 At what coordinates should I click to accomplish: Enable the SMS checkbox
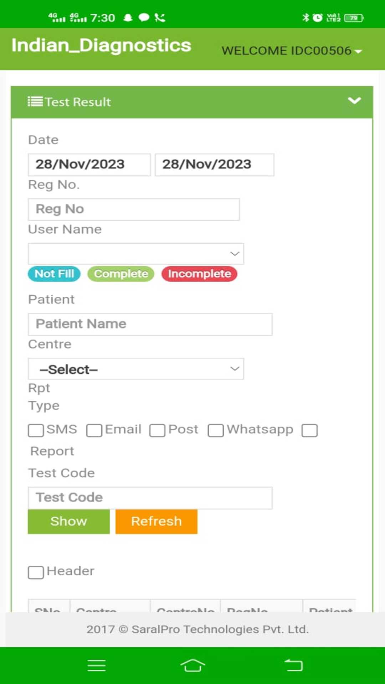pyautogui.click(x=36, y=430)
